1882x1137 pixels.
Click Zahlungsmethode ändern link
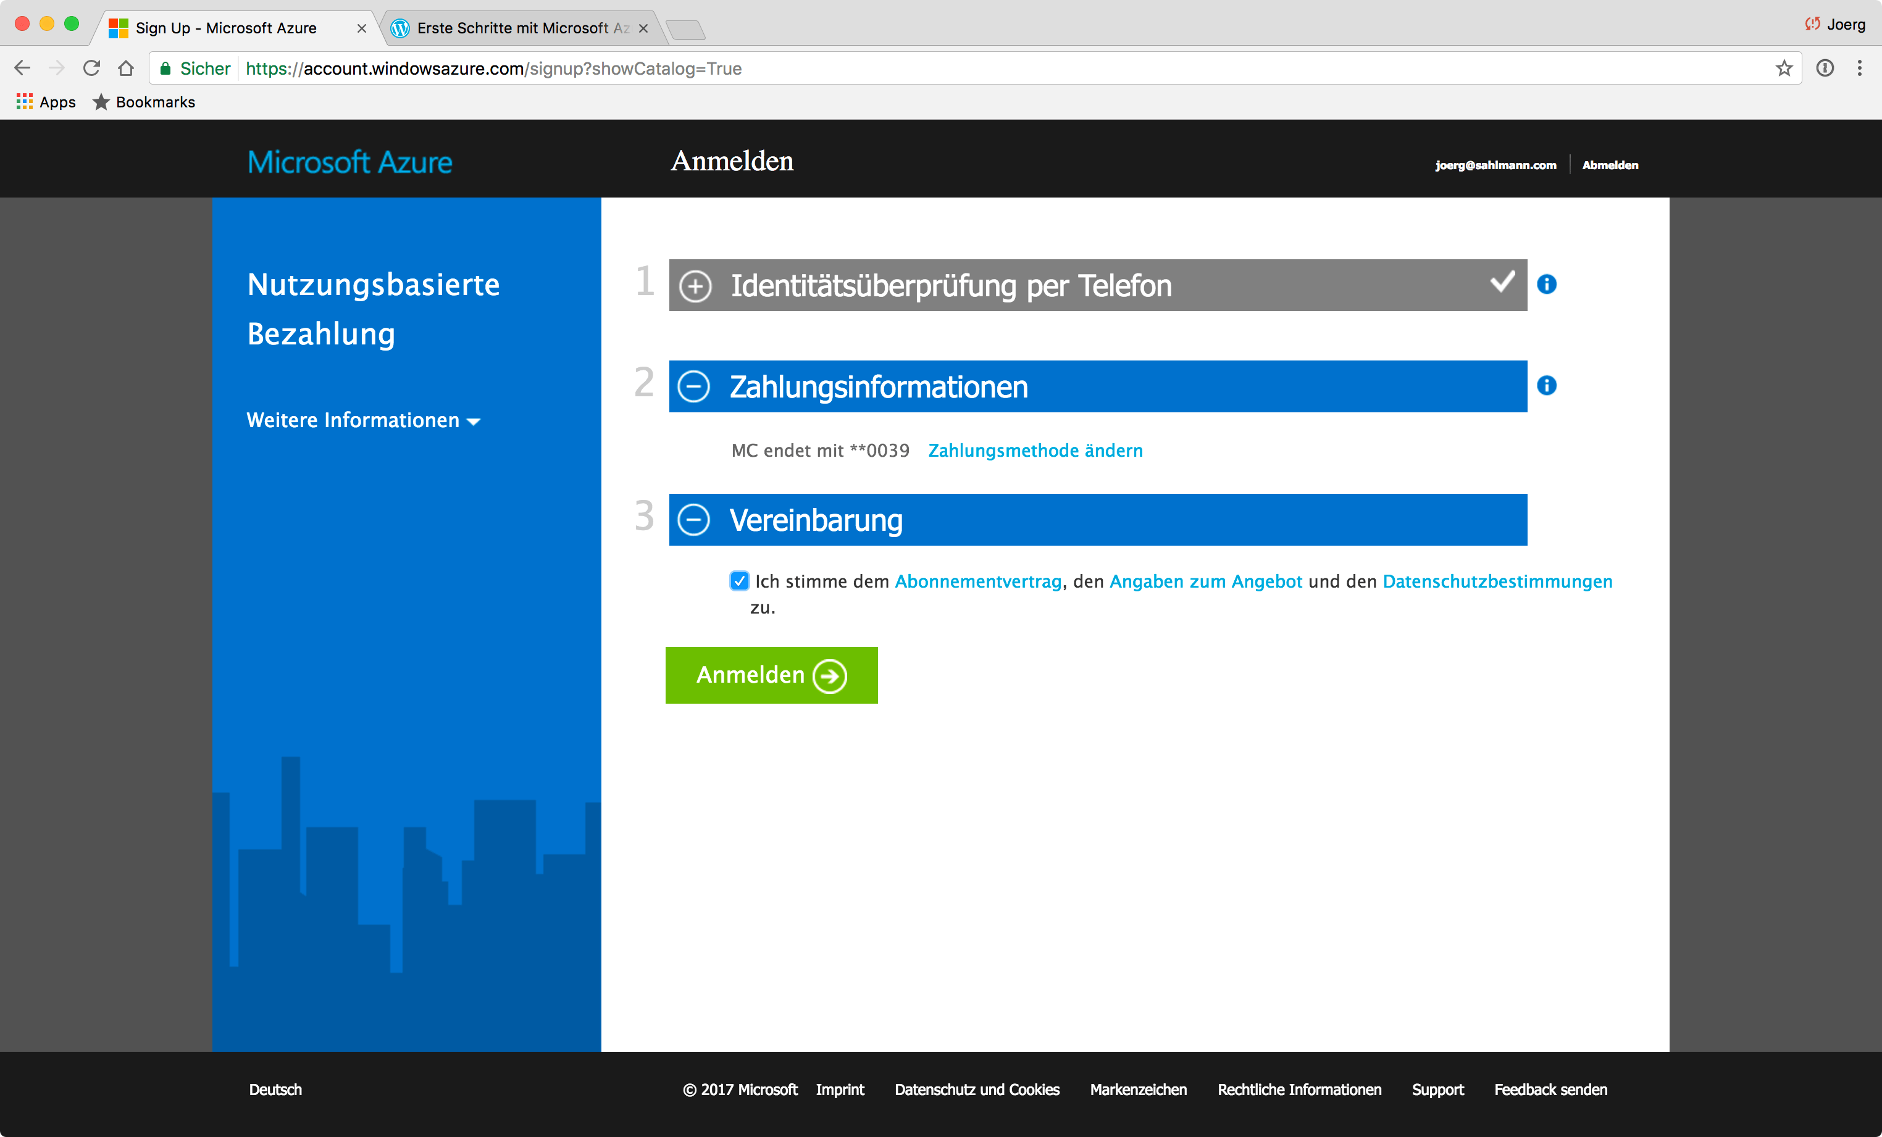point(1035,451)
